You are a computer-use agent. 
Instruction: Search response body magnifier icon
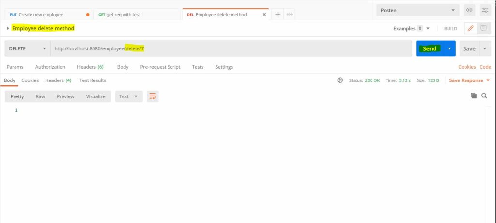484,96
